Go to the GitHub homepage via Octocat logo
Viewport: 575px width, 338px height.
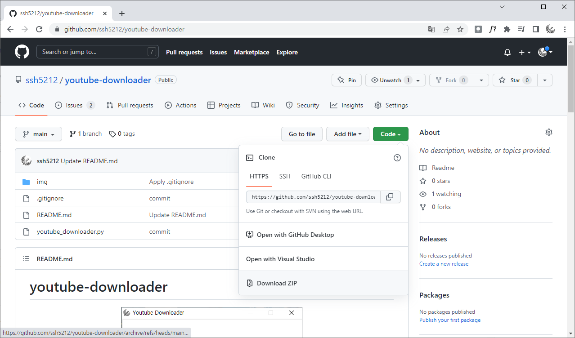(x=22, y=52)
